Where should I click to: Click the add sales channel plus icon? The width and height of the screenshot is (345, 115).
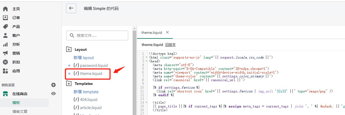(53, 85)
